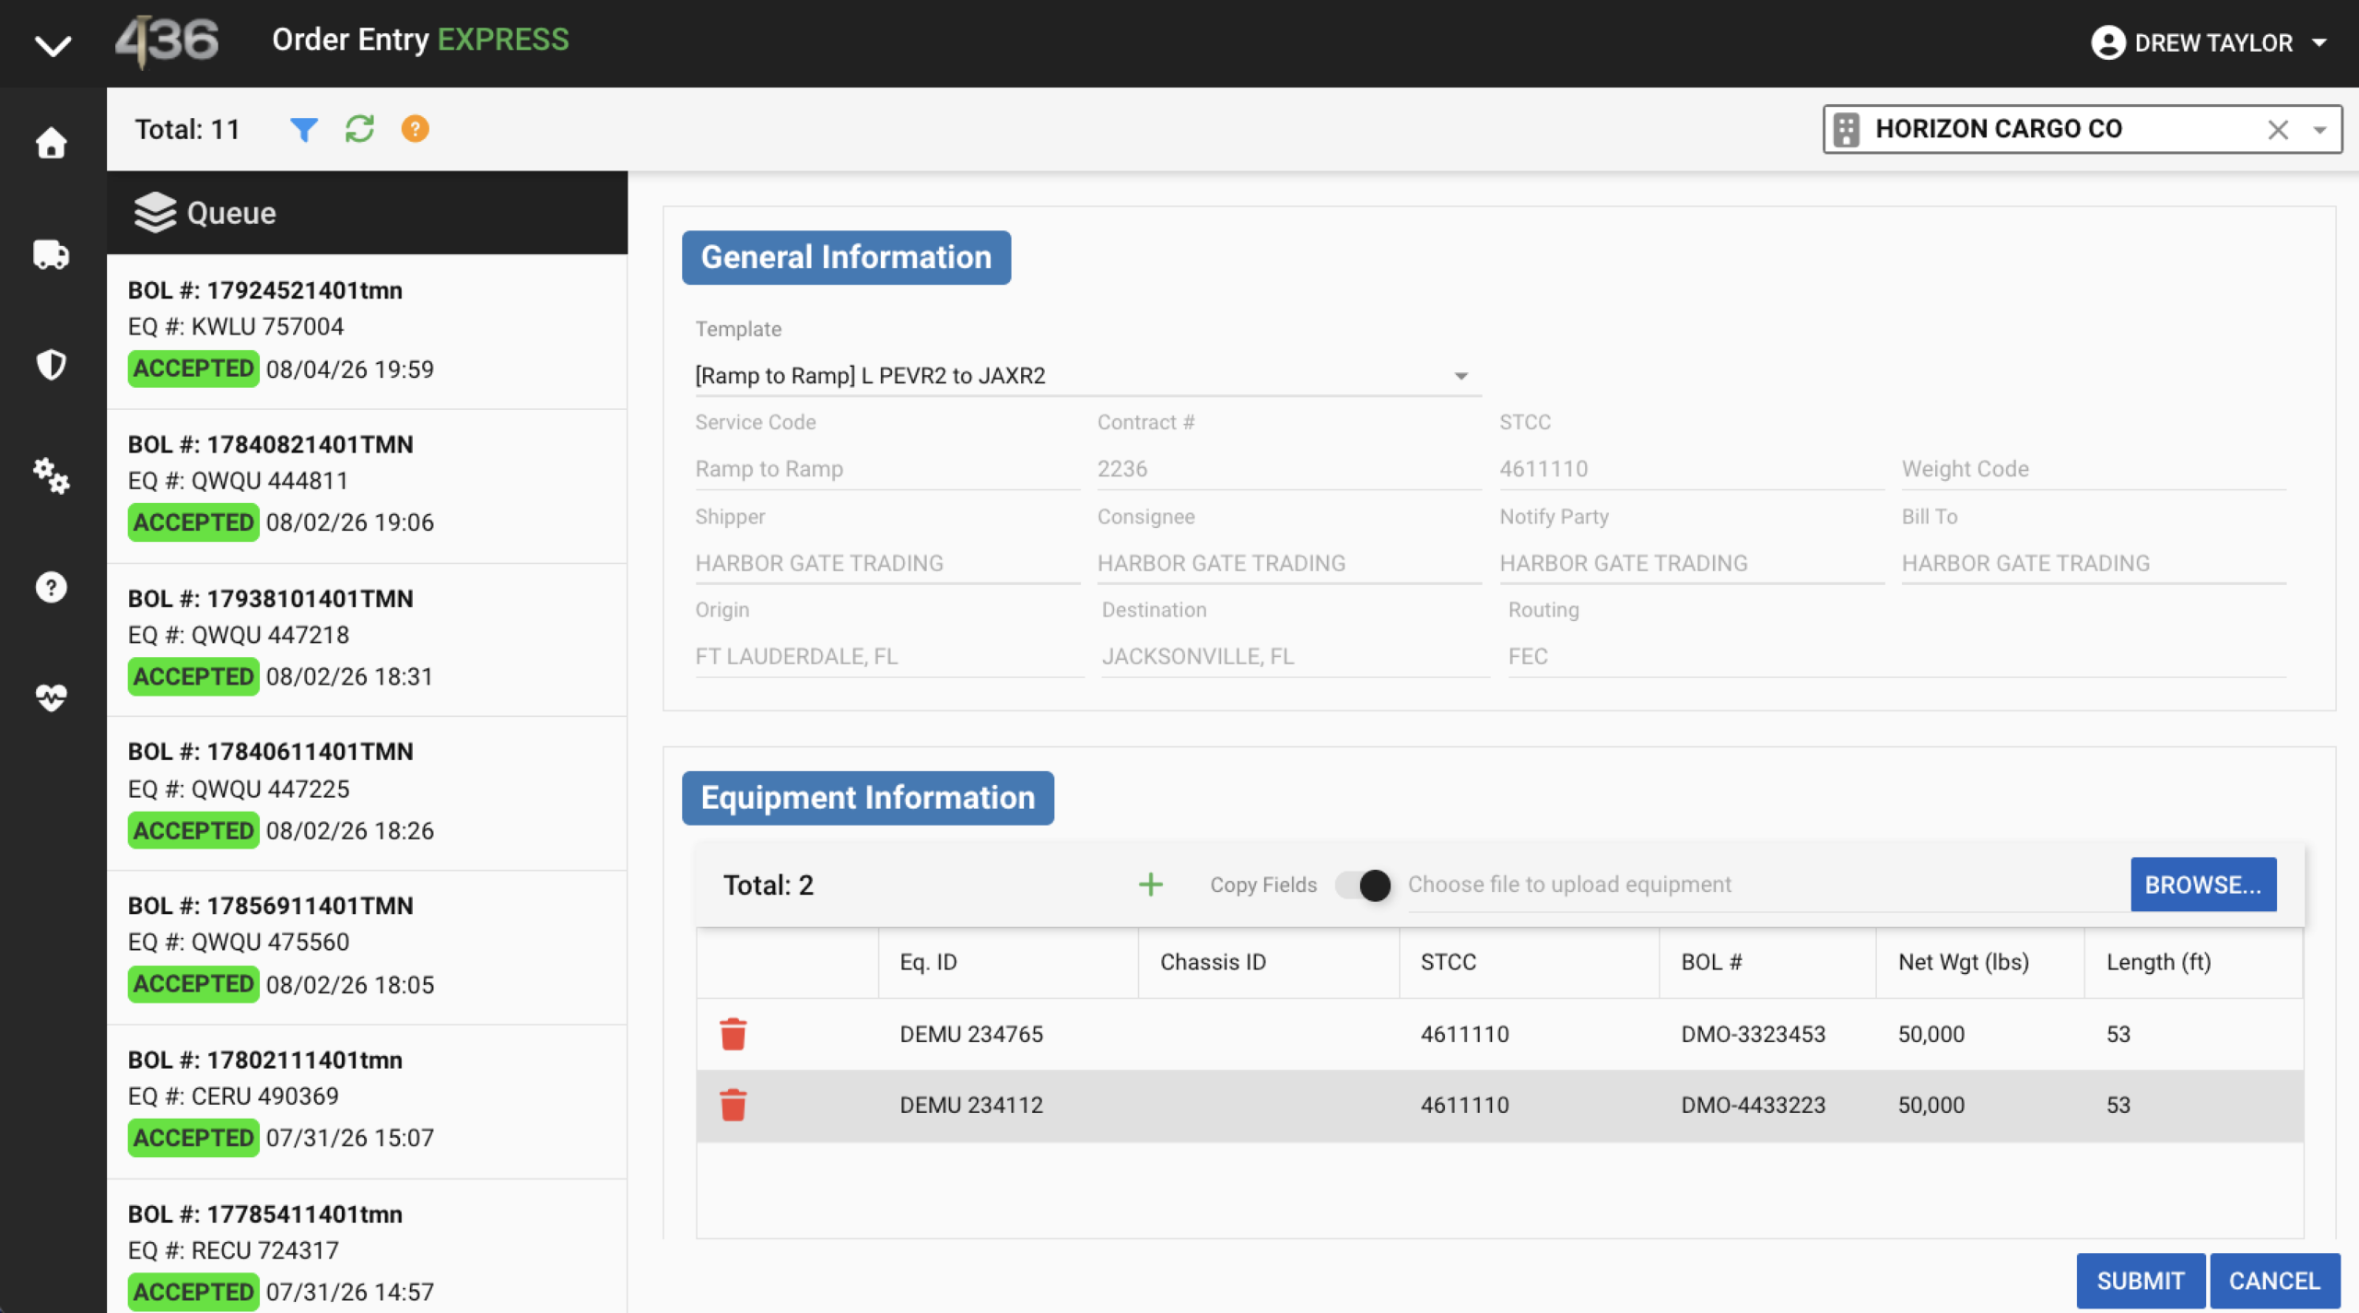Open the gears settings sidebar icon
Screen dimensions: 2359x1313
click(52, 475)
